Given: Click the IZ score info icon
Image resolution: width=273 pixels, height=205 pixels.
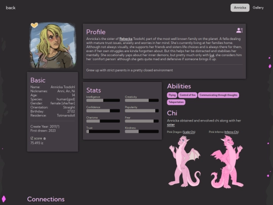Looking at the screenshot, I should coord(44,139).
